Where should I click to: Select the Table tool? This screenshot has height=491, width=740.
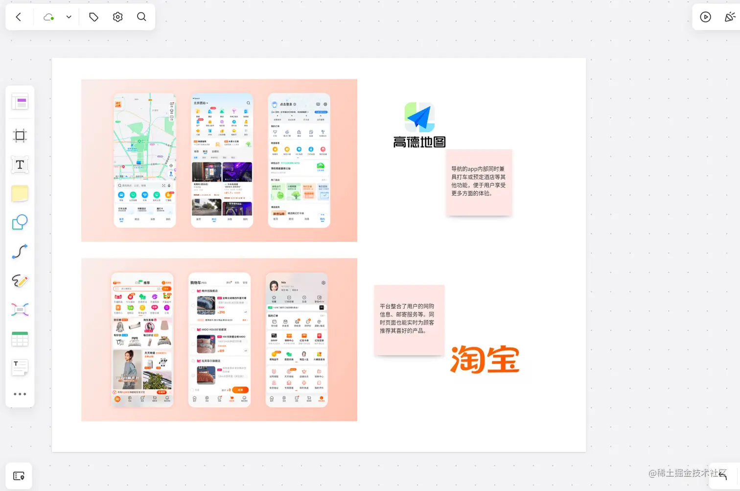(20, 339)
